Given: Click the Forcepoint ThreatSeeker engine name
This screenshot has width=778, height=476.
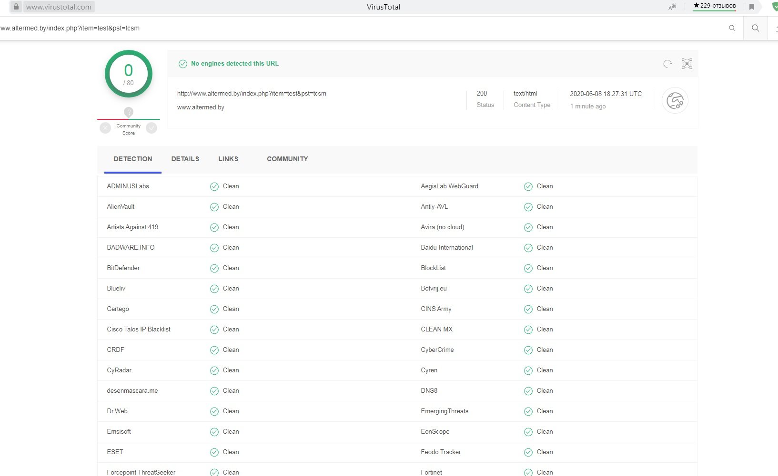Looking at the screenshot, I should [x=141, y=472].
